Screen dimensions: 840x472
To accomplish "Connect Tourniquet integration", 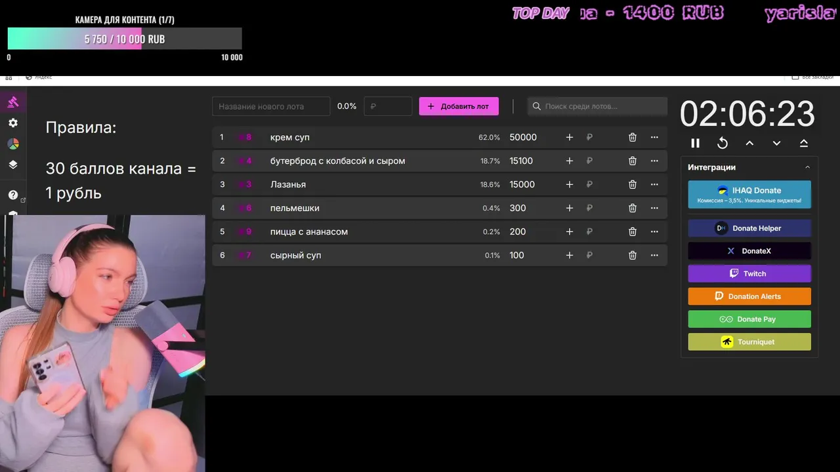I will point(749,342).
